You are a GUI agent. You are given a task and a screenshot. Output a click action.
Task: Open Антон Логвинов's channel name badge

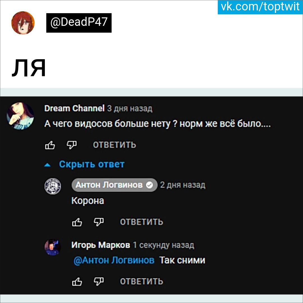(x=114, y=185)
